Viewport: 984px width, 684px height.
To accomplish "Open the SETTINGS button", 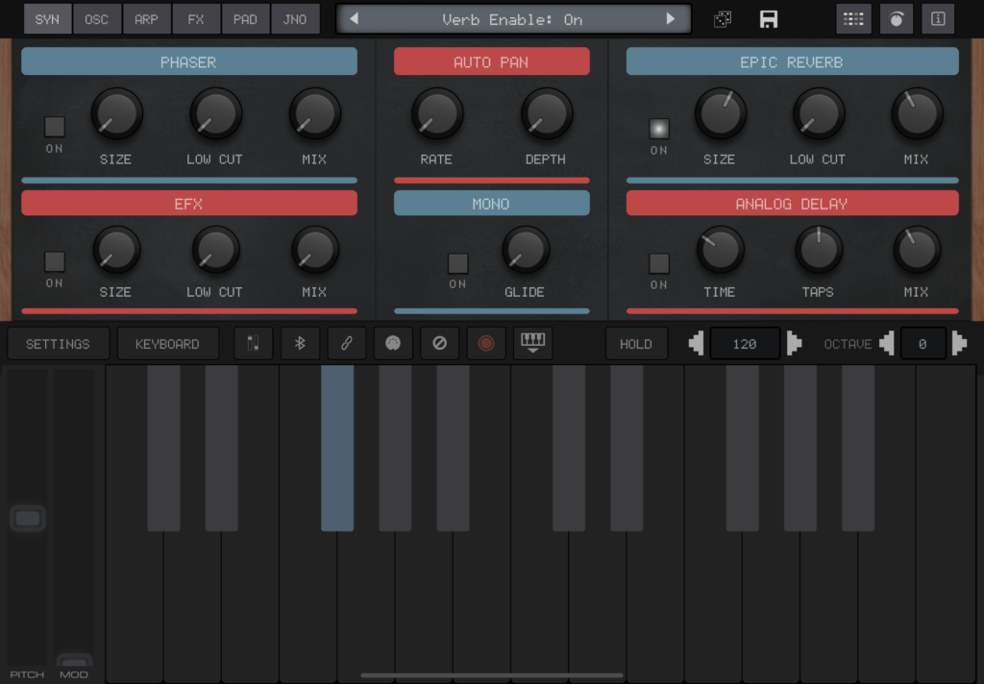I will [58, 344].
